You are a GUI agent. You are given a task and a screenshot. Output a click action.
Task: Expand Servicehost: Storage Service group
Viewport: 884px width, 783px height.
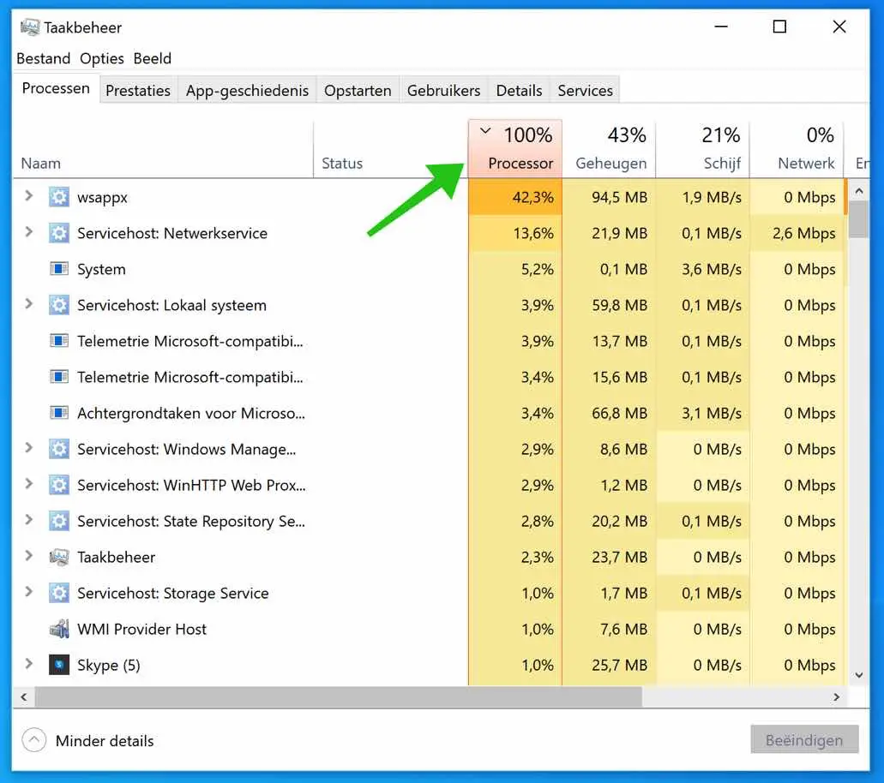tap(29, 591)
